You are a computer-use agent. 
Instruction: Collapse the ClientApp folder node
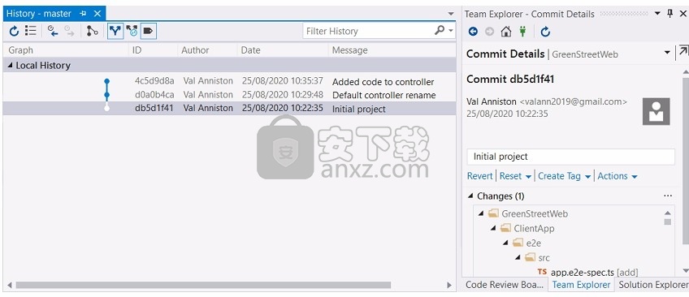coord(493,228)
